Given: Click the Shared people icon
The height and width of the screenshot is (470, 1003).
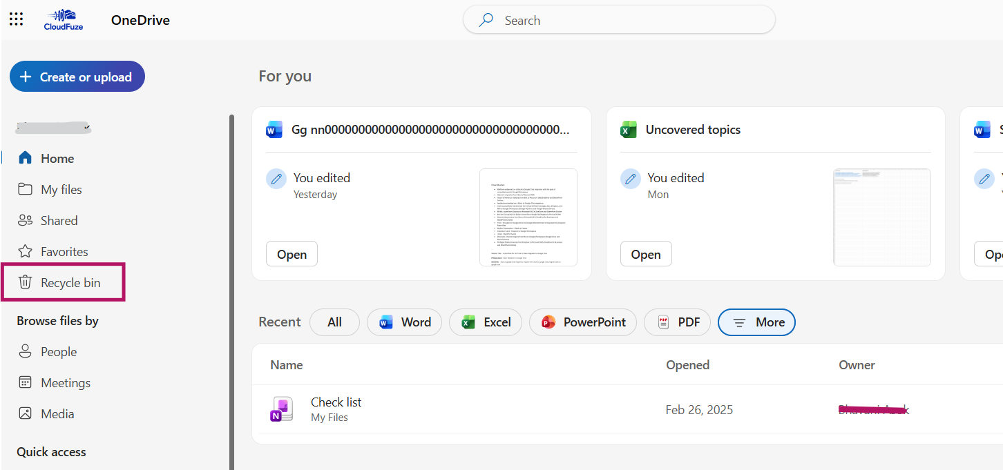Looking at the screenshot, I should click(x=25, y=220).
